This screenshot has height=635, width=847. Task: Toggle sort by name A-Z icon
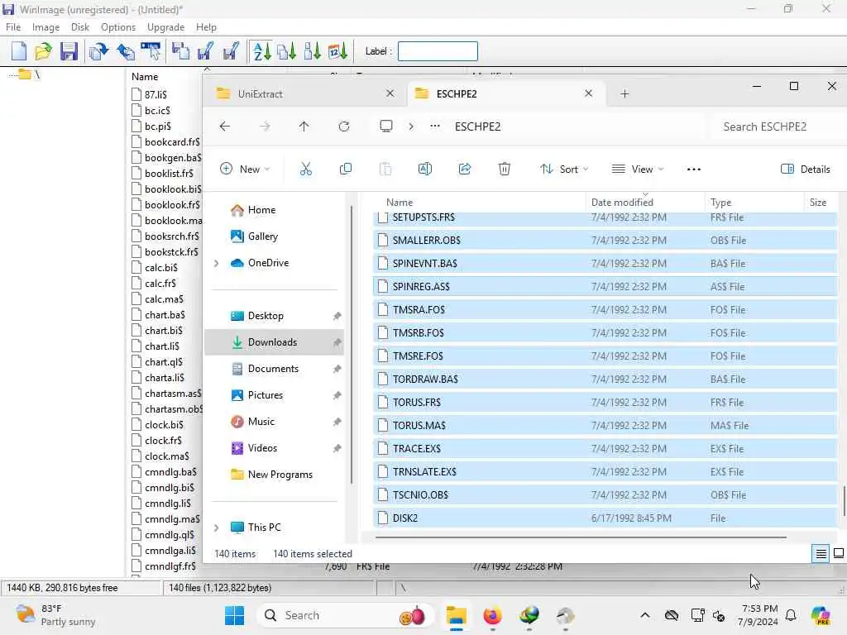[262, 51]
